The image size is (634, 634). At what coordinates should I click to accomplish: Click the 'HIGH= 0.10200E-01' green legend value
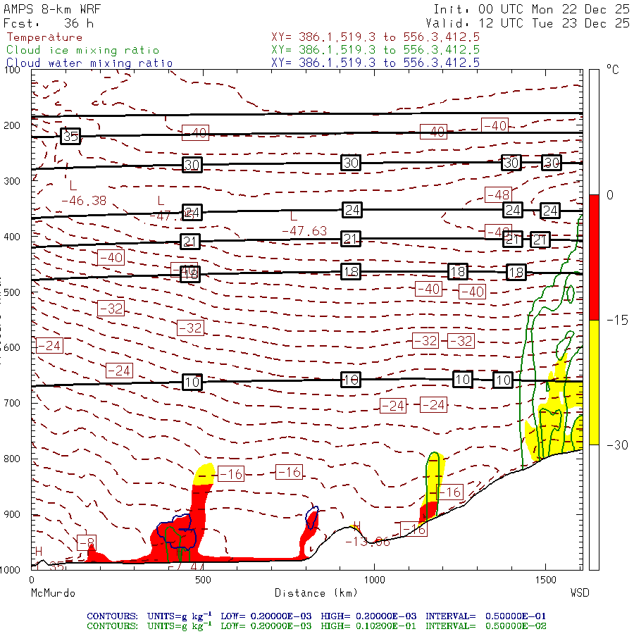pyautogui.click(x=368, y=626)
